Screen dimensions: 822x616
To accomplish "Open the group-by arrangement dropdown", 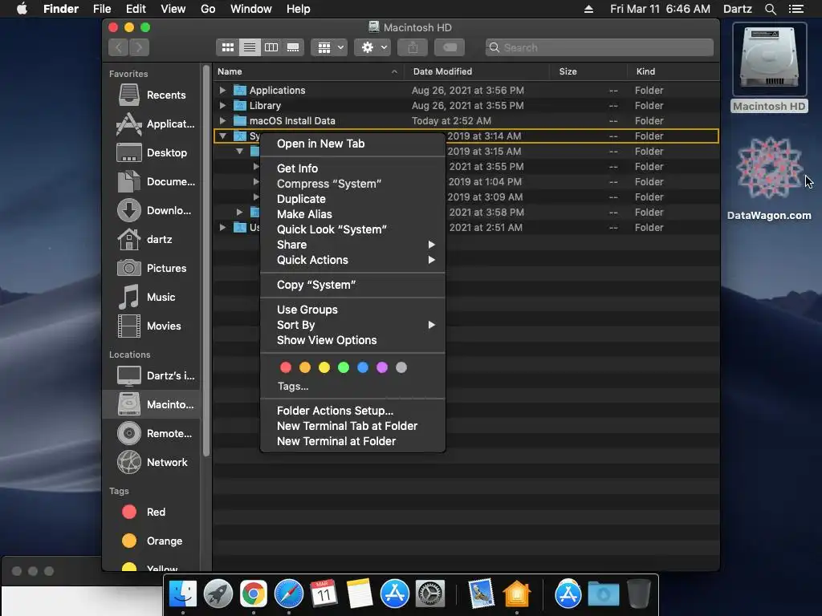I will coord(329,47).
